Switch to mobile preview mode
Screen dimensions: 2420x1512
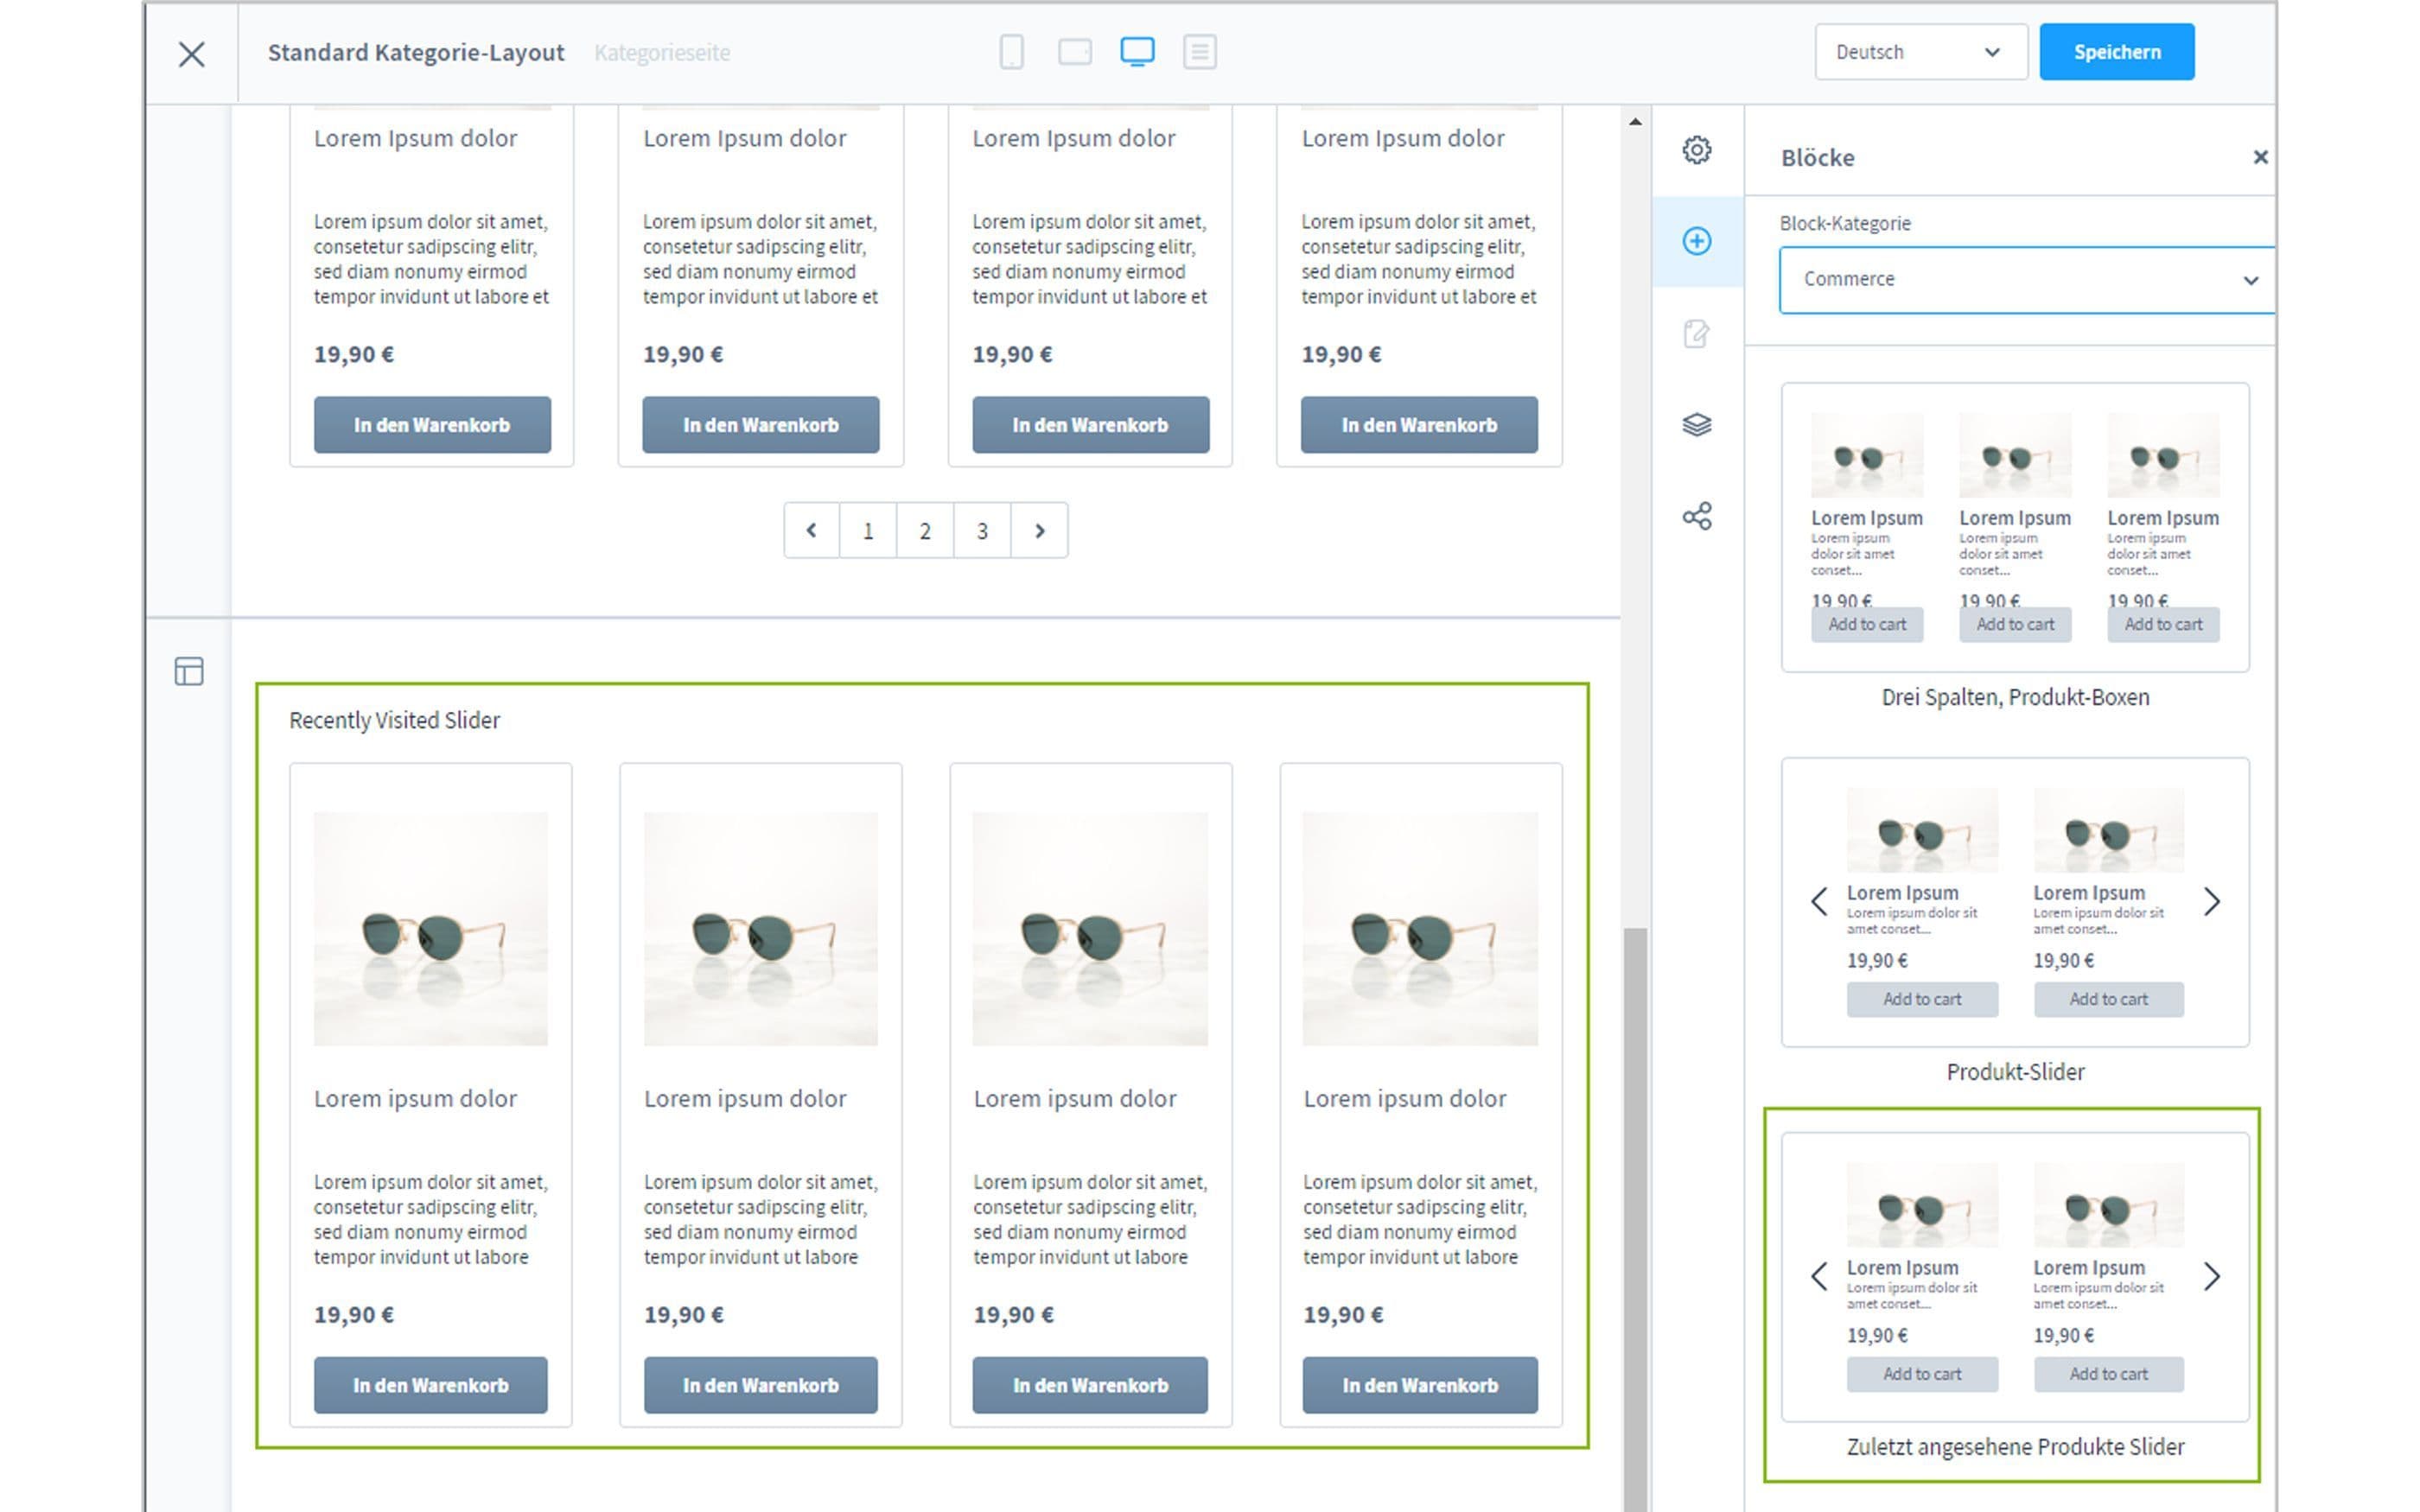point(1011,52)
